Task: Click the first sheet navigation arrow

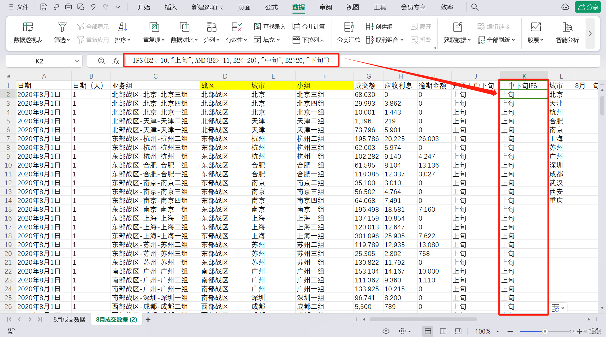Action: point(9,319)
